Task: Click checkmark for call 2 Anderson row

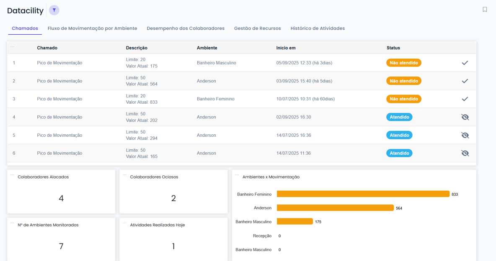Action: 465,81
